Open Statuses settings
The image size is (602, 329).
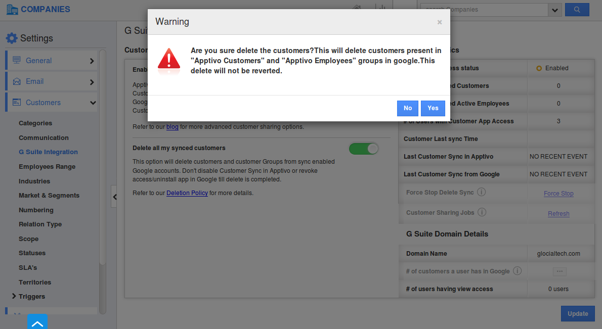click(x=32, y=253)
